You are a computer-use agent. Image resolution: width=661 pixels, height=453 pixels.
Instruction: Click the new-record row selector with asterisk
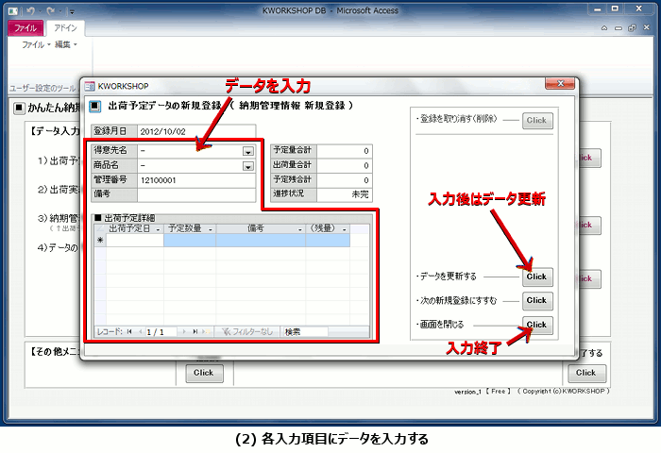click(x=100, y=241)
